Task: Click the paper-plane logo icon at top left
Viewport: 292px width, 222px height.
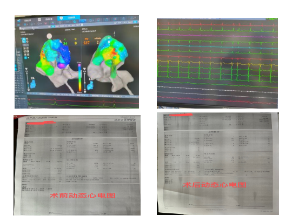Action: 18,21
